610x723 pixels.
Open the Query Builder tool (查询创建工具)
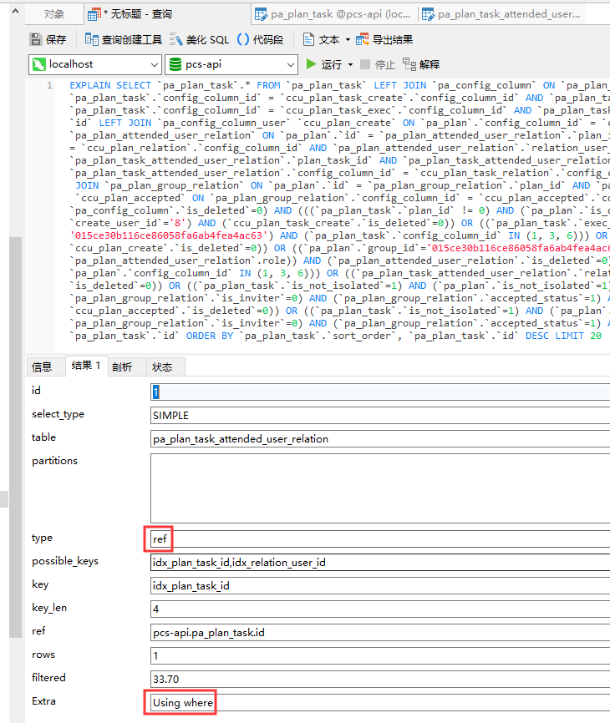click(124, 39)
